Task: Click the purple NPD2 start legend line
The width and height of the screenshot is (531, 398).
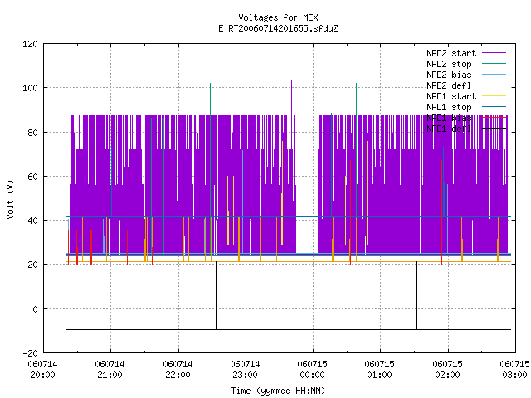Action: 494,53
